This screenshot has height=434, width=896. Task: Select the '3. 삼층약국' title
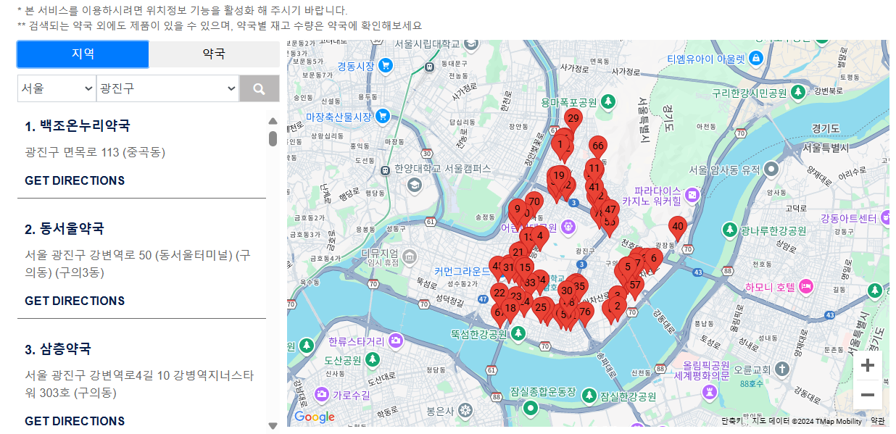pos(58,349)
